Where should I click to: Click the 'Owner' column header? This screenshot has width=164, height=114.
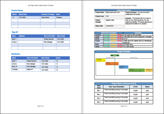(135, 87)
